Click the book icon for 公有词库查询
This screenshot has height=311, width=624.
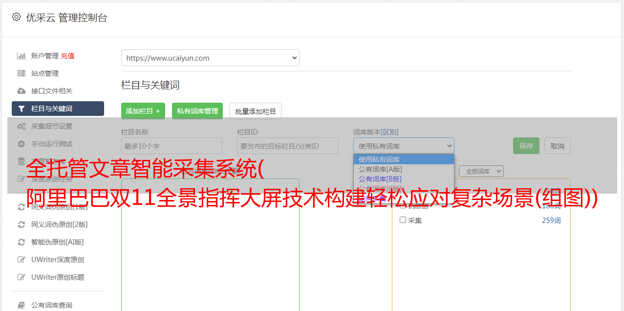21,305
